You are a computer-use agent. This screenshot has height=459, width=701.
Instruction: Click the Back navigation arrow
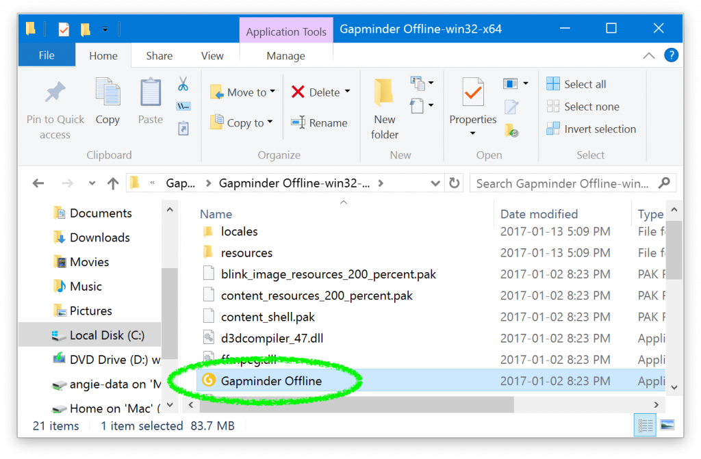point(38,183)
